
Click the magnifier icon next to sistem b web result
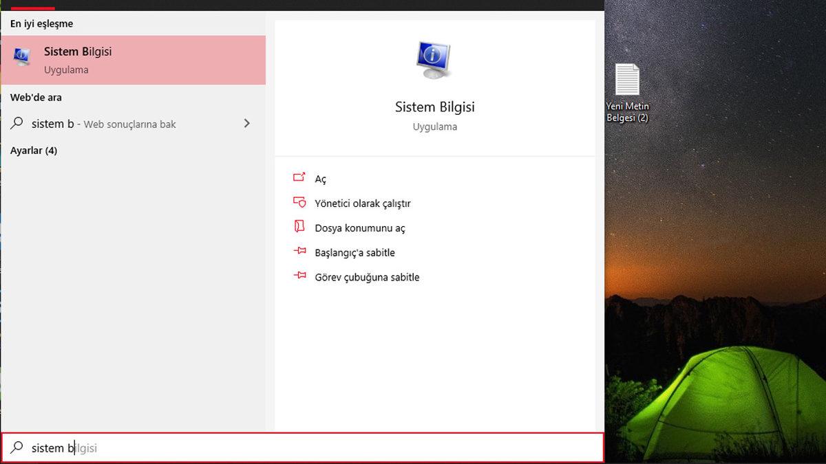click(17, 124)
